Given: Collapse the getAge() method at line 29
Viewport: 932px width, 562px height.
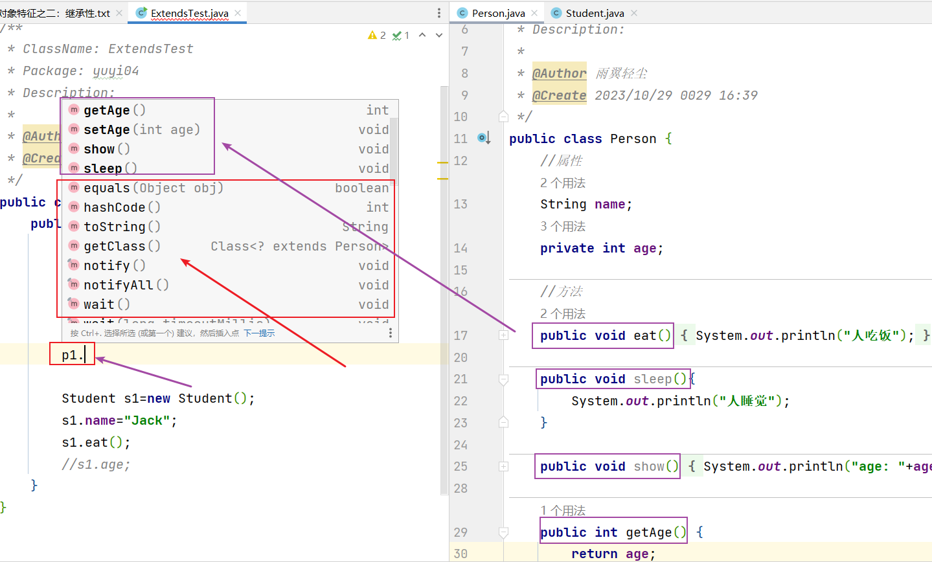Looking at the screenshot, I should [x=503, y=532].
